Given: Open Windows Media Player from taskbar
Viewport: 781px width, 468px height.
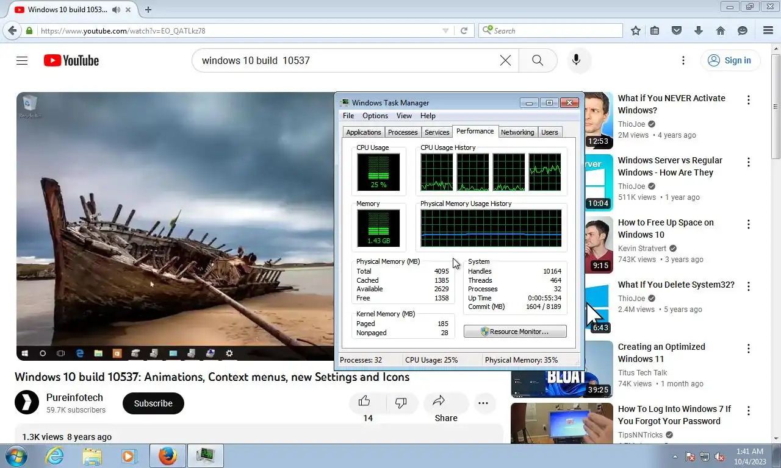Looking at the screenshot, I should pos(128,456).
